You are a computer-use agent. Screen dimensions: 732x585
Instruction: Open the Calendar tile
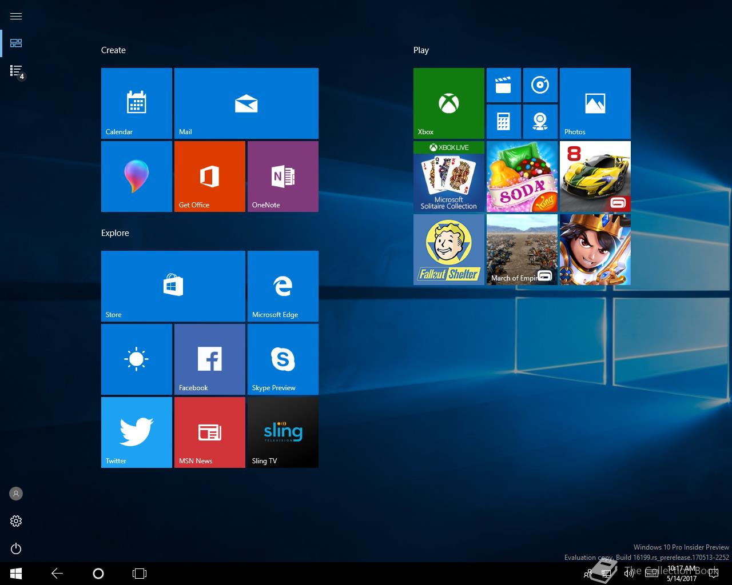tap(137, 103)
